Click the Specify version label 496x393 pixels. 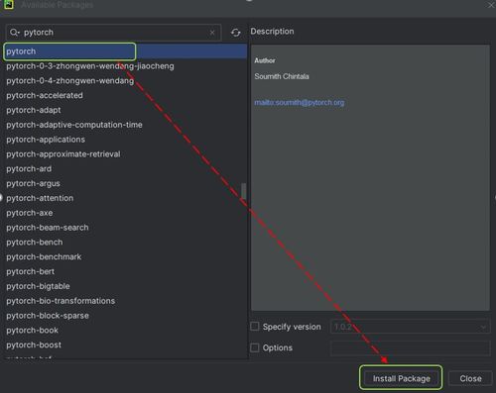[292, 327]
